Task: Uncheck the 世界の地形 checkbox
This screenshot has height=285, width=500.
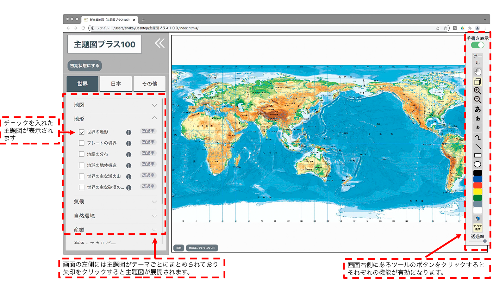Action: point(82,132)
